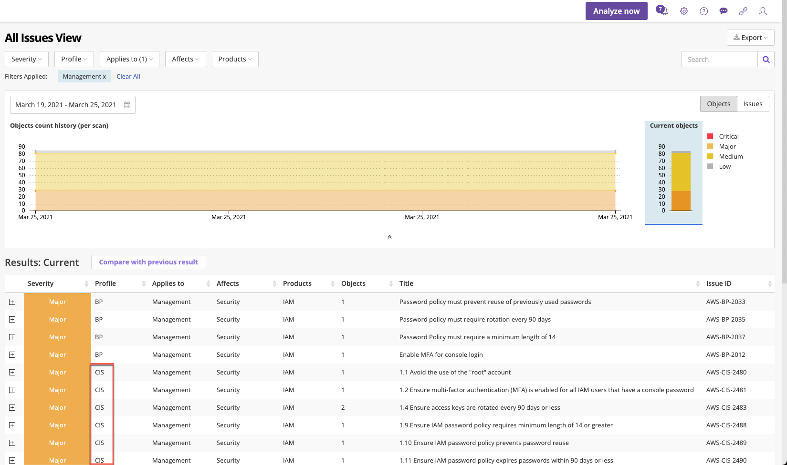Focus the Search input field

pos(719,60)
